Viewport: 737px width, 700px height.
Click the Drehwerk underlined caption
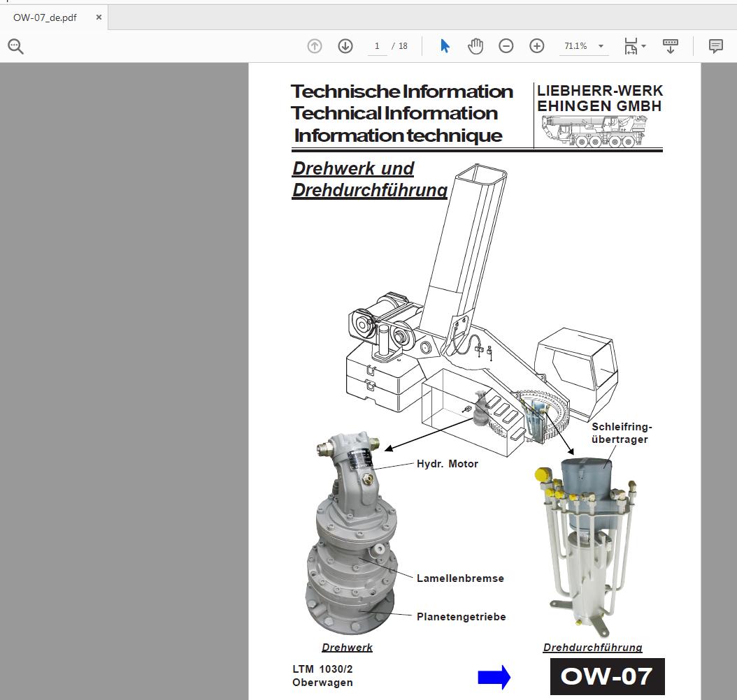point(347,648)
